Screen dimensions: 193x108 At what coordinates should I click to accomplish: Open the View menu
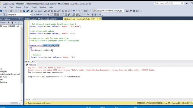(x=11, y=7)
